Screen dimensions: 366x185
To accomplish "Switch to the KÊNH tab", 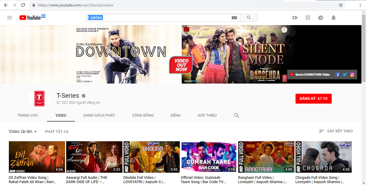I will pyautogui.click(x=175, y=115).
